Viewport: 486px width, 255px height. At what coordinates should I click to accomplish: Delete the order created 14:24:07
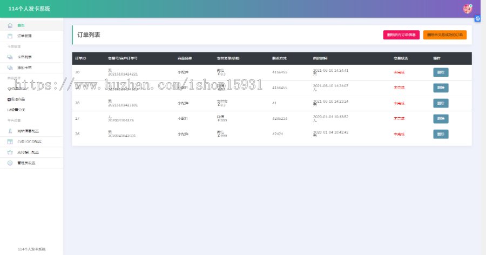(441, 88)
